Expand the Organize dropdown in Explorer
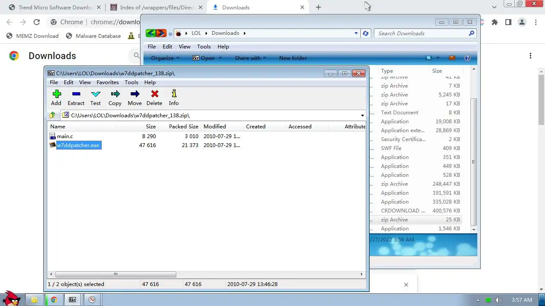The width and height of the screenshot is (545, 306). (x=178, y=58)
